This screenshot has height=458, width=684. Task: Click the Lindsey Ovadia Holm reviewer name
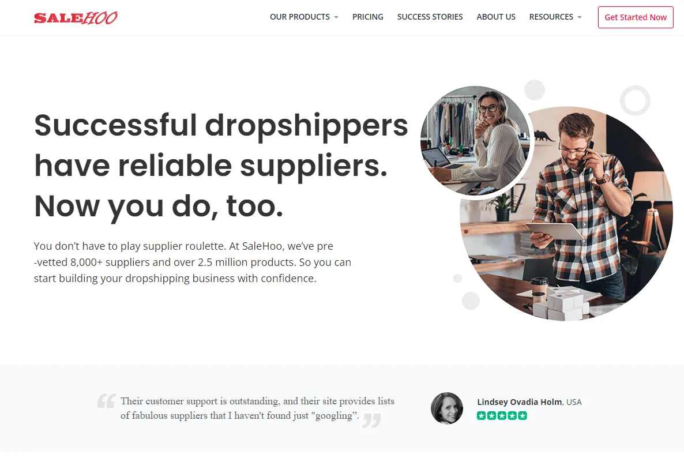click(519, 401)
